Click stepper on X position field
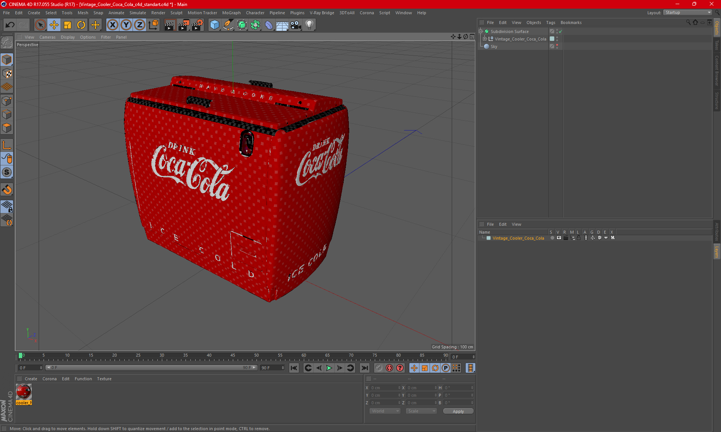This screenshot has width=721, height=432. [x=399, y=388]
